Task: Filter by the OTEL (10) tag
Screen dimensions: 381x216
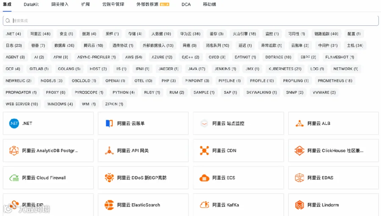Action: 144,80
